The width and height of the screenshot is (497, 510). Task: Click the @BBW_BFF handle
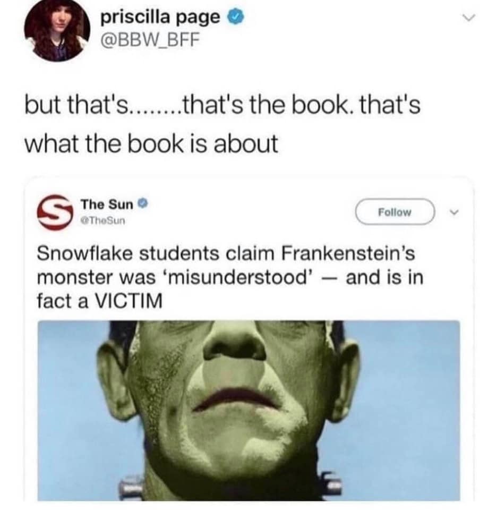tap(150, 40)
